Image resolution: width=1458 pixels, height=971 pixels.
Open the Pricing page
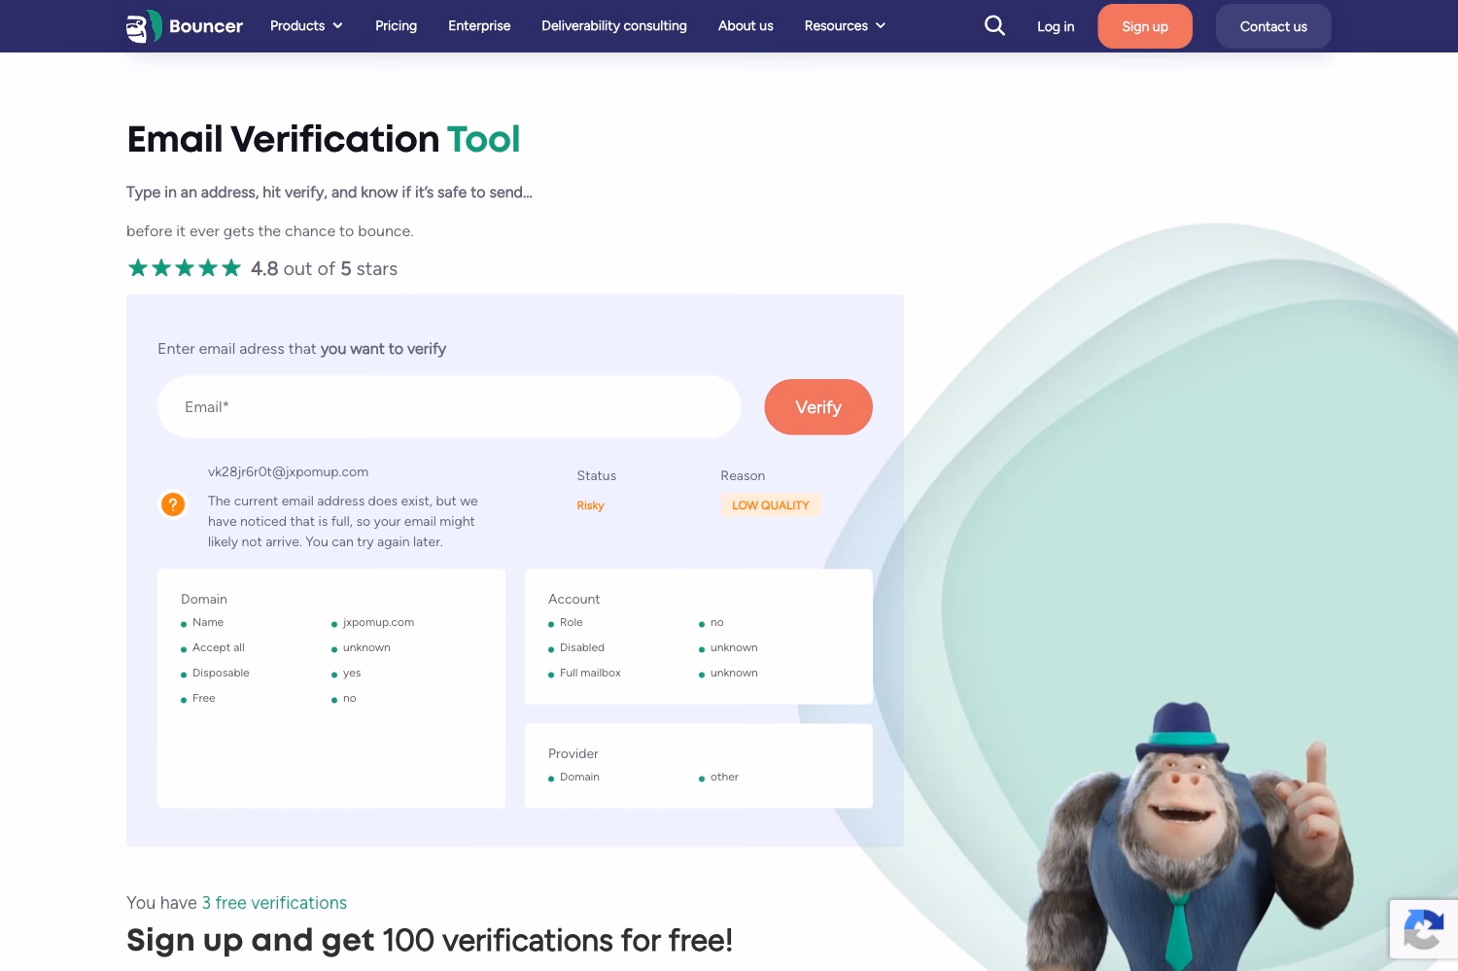(x=396, y=26)
